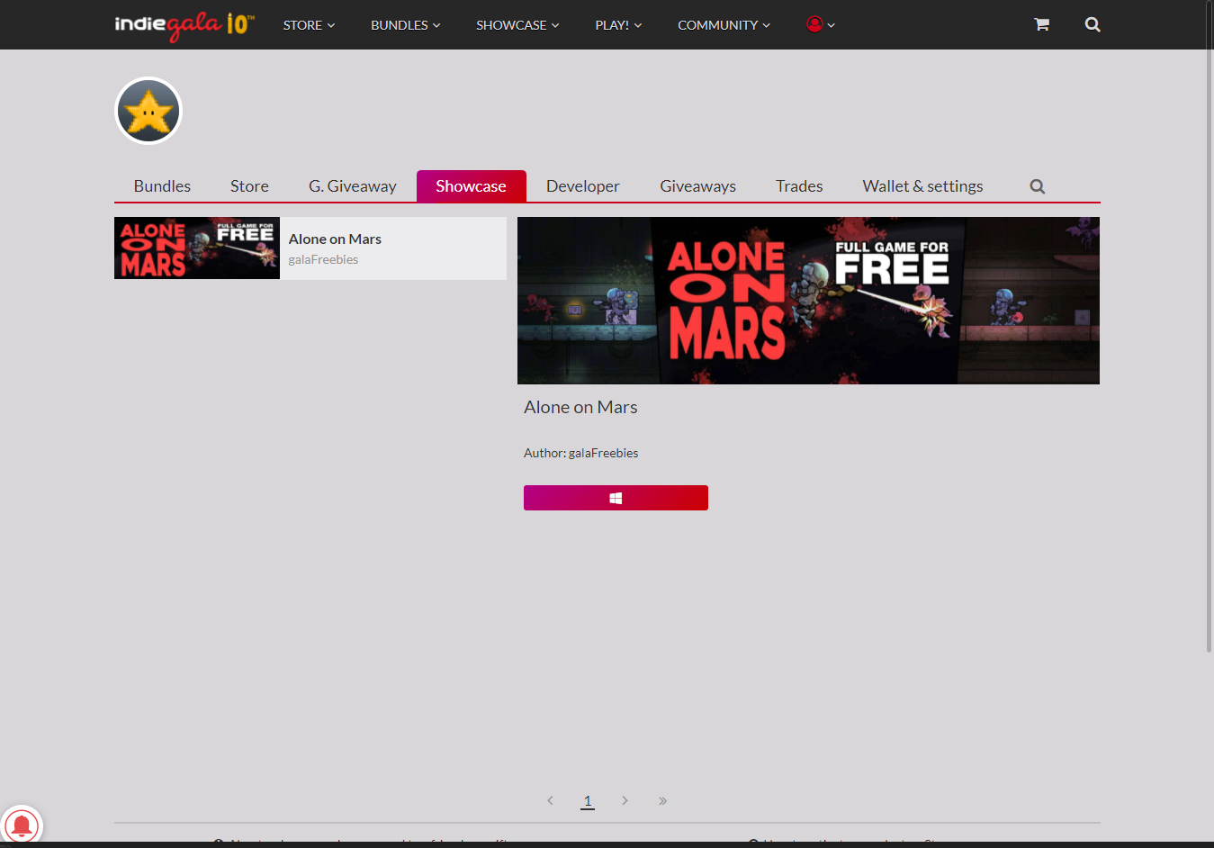Viewport: 1214px width, 848px height.
Task: Click Alone on Mars list title
Action: pos(335,239)
